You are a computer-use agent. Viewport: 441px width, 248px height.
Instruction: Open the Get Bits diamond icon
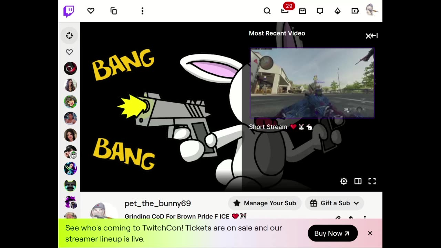coord(338,11)
